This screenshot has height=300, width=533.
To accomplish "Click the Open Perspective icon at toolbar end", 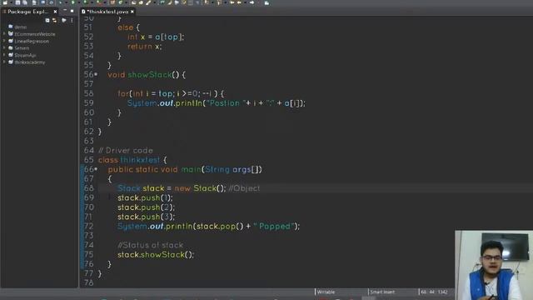I will tap(266, 2).
